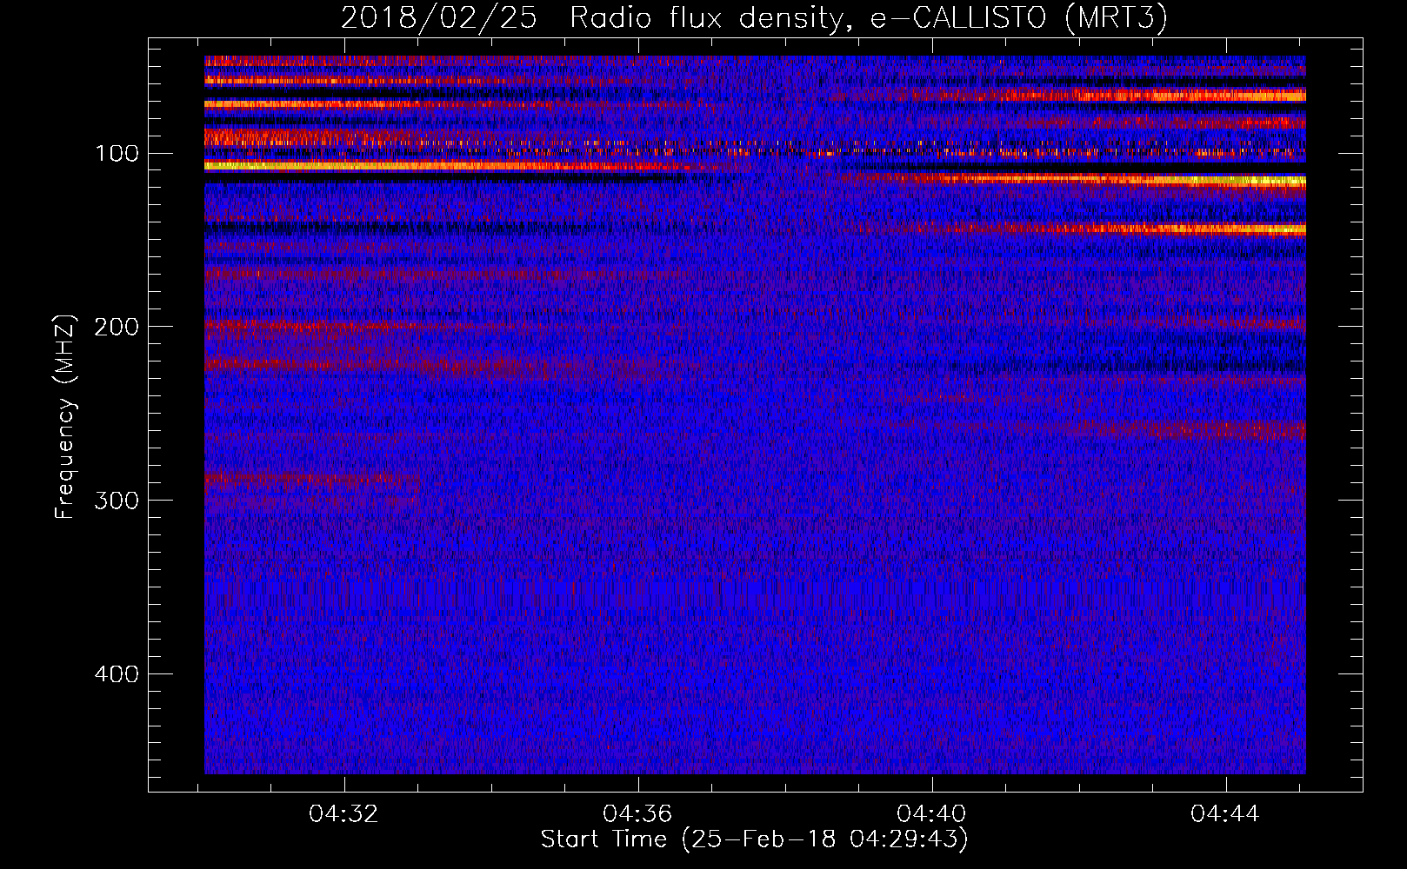Screen dimensions: 1407x869
Task: Click the 300 frequency tick label
Action: [x=117, y=501]
